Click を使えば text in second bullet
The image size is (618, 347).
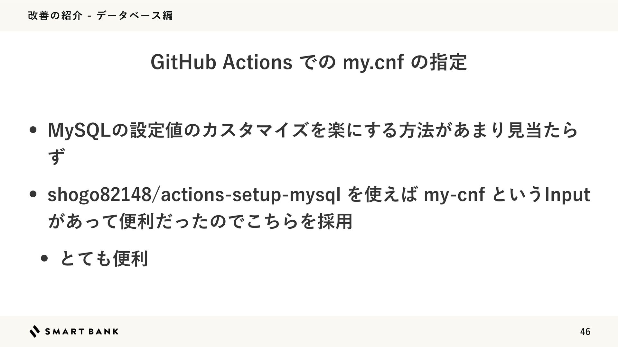(382, 195)
